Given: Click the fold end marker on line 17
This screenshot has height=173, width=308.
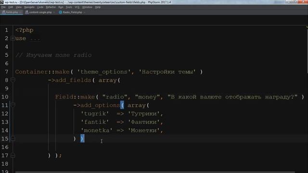Looking at the screenshot, I should pyautogui.click(x=13, y=155).
